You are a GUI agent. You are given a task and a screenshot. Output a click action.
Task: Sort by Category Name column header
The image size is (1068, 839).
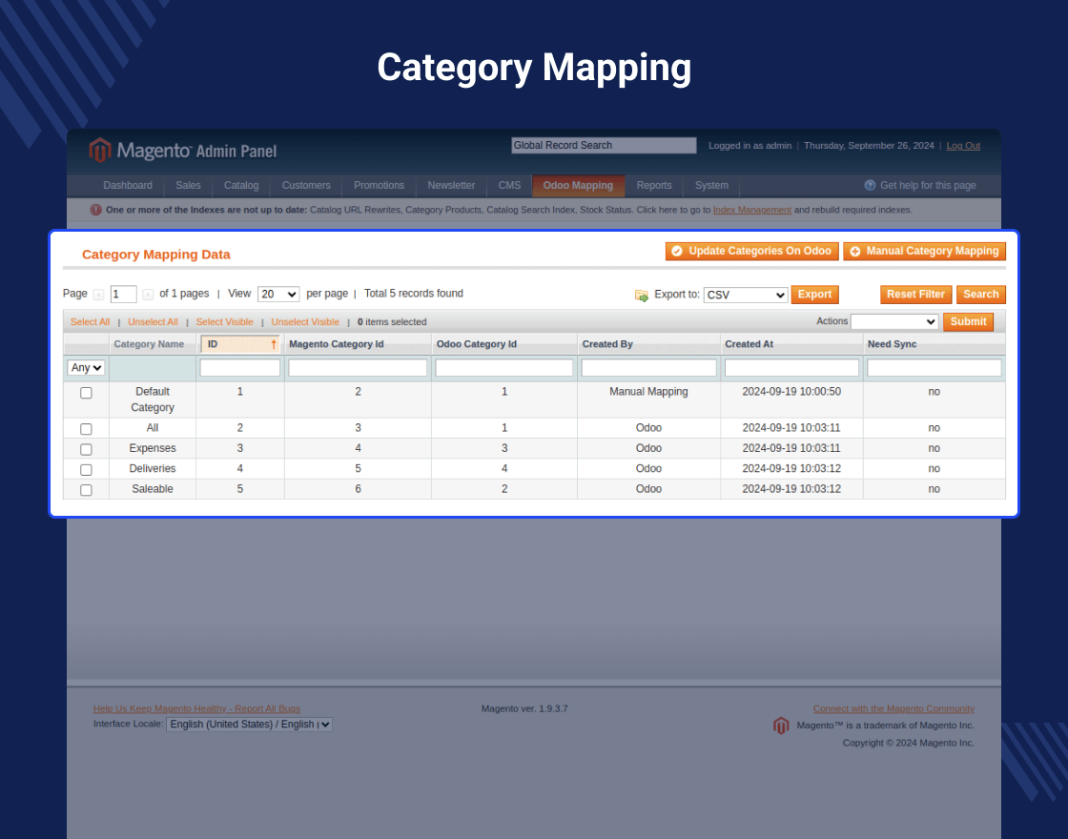pyautogui.click(x=149, y=344)
